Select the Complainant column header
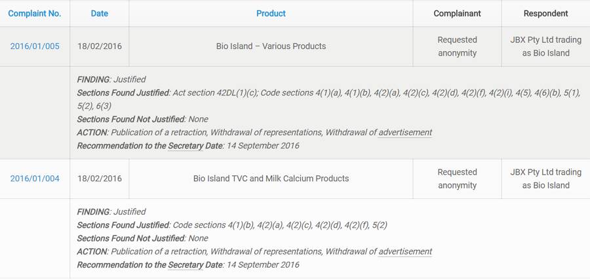 tap(457, 13)
